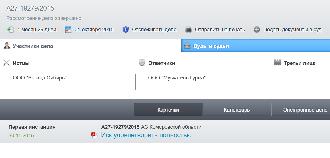This screenshot has width=330, height=158.
Task: Switch to the Суды и судьи tab
Action: pos(255,46)
